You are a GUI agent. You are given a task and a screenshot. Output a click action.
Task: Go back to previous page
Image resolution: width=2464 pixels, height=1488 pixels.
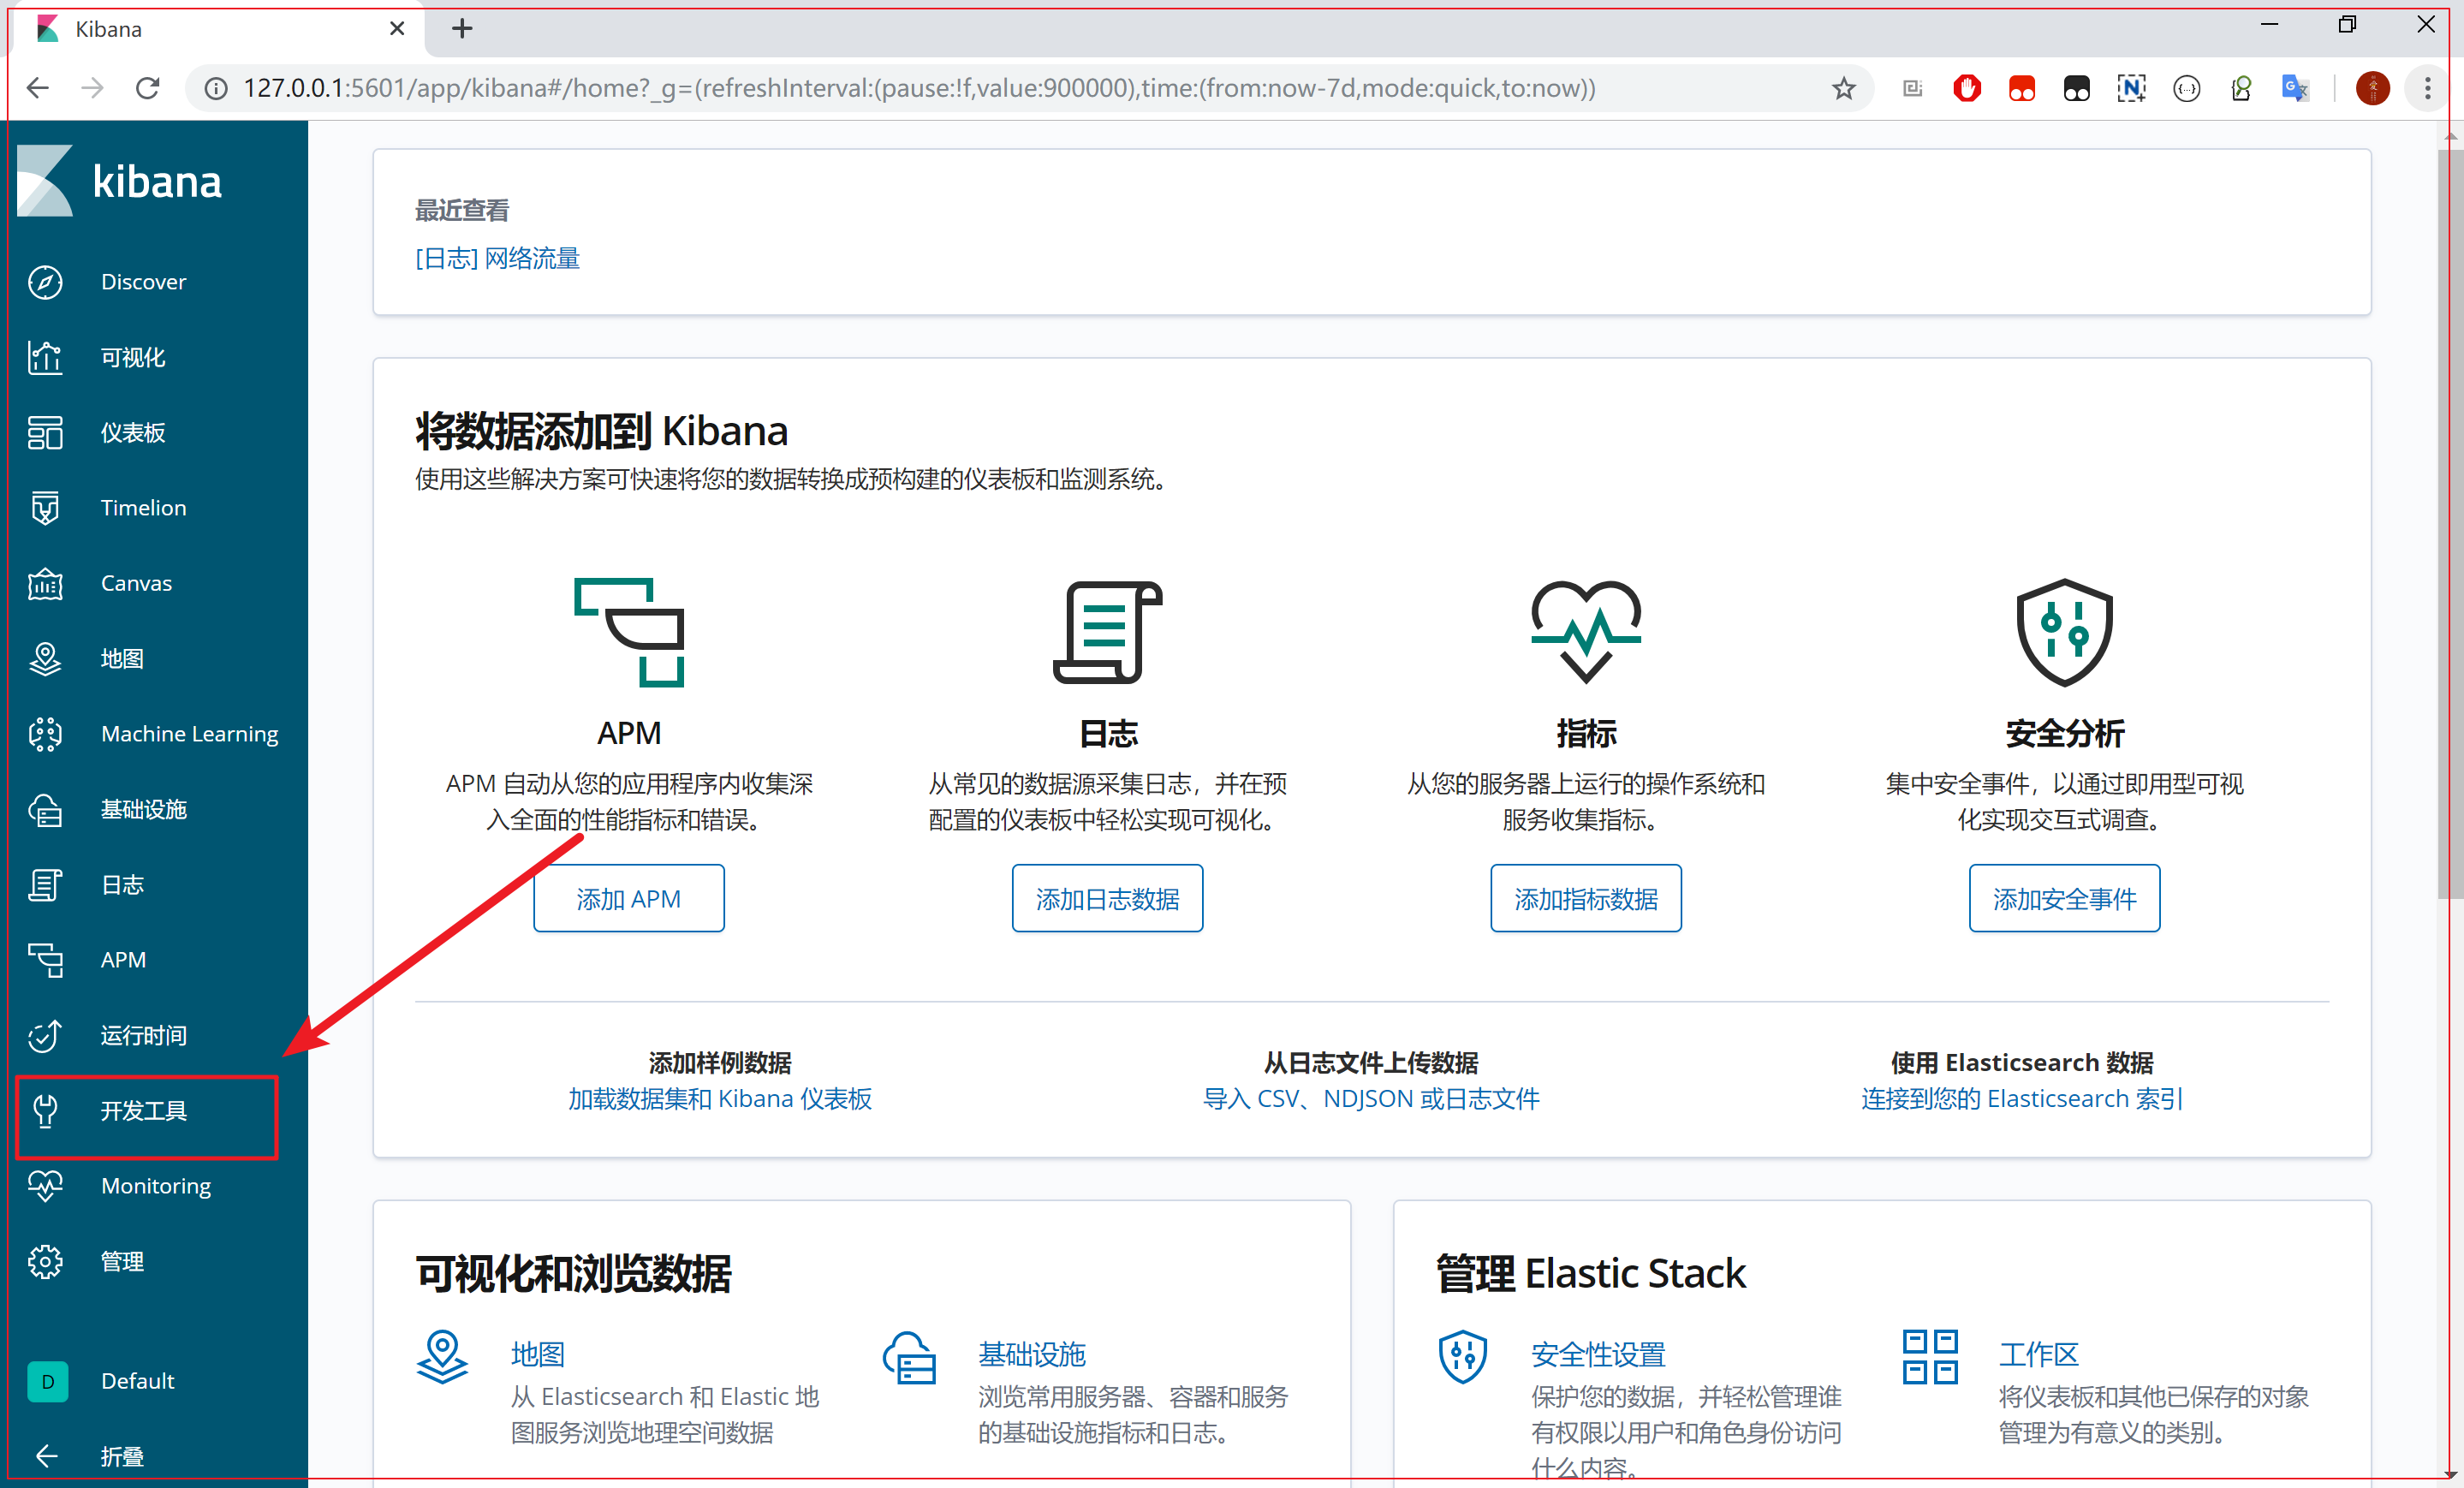(38, 89)
